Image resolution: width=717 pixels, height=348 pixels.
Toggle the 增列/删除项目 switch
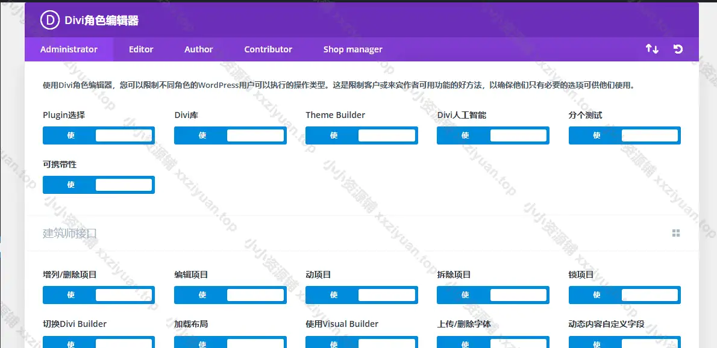pos(99,295)
